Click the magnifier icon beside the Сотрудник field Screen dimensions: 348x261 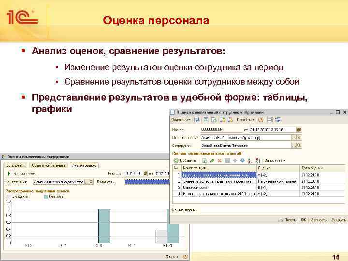pos(299,145)
